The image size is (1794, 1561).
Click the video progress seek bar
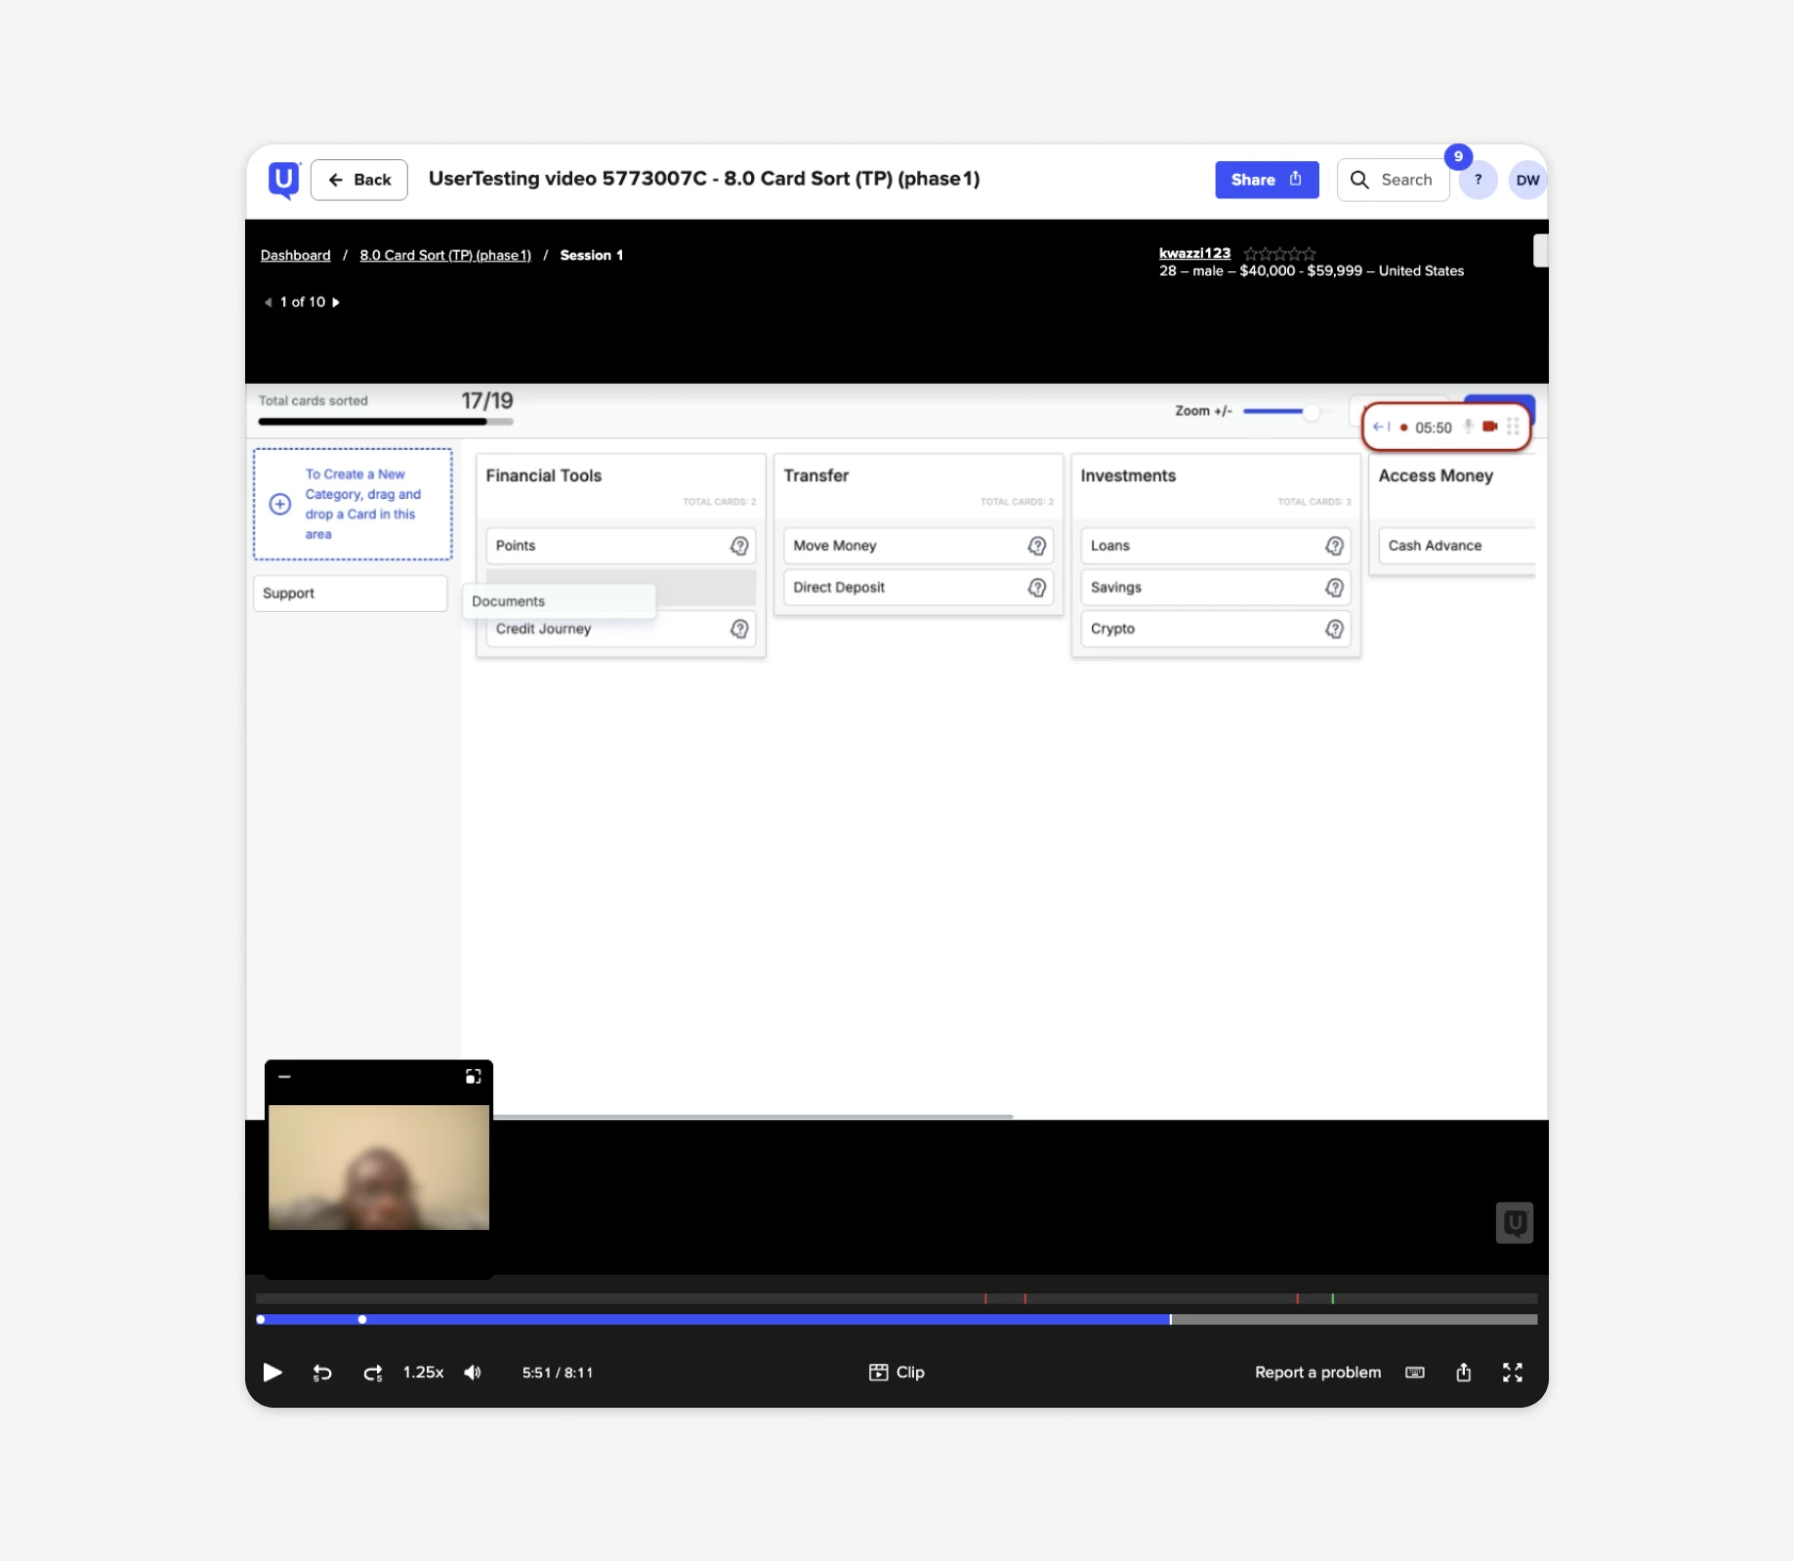pos(896,1319)
